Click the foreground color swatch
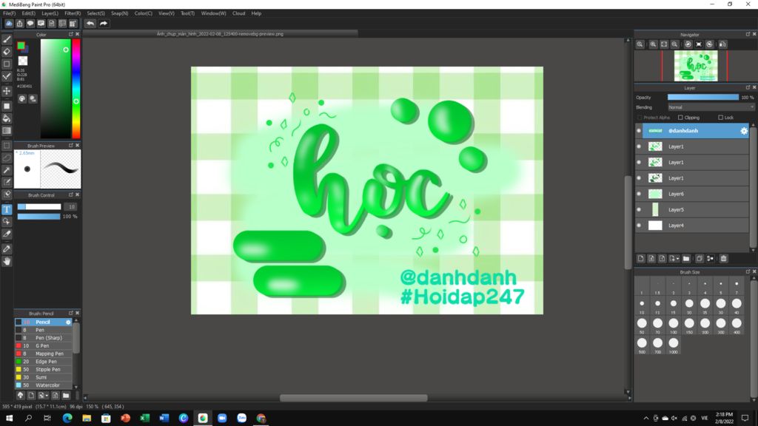The image size is (758, 426). 21,45
